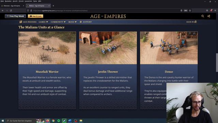This screenshot has width=218, height=123.
Task: Open Steam from the taskbar
Action: click(x=64, y=121)
